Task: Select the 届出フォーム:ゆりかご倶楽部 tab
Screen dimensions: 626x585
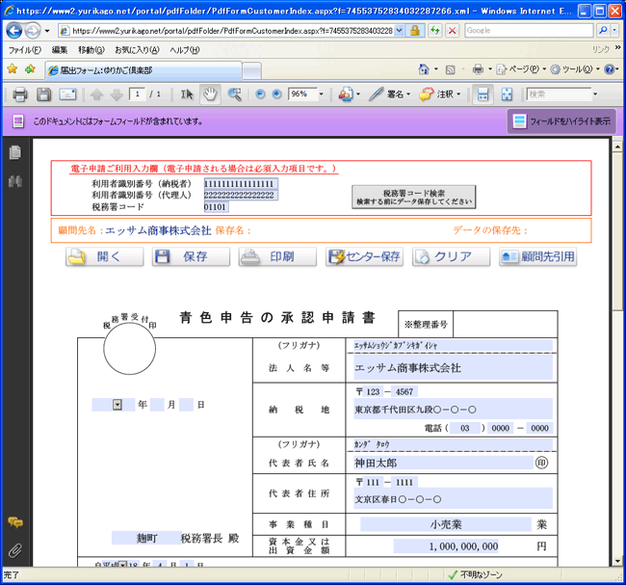Action: [x=143, y=70]
